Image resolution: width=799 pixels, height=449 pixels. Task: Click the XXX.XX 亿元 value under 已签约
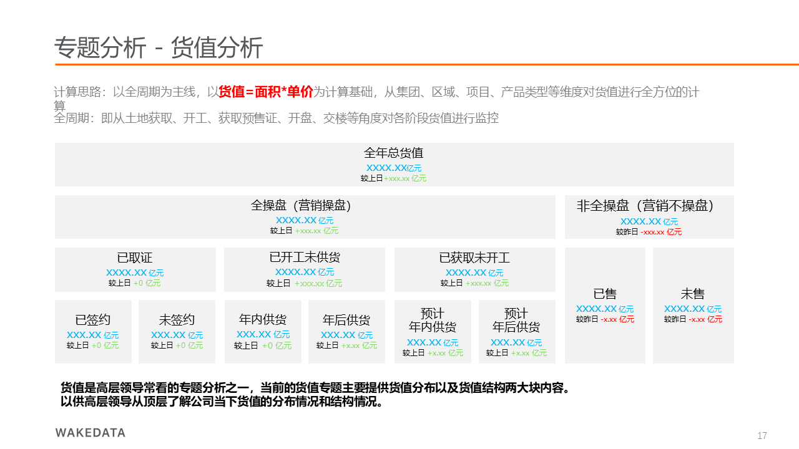(93, 335)
